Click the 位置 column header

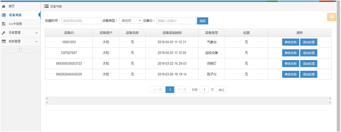pos(246,33)
